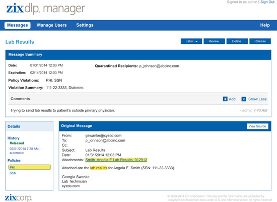Click the Released history status
Image resolution: width=277 pixels, height=202 pixels.
[17, 143]
